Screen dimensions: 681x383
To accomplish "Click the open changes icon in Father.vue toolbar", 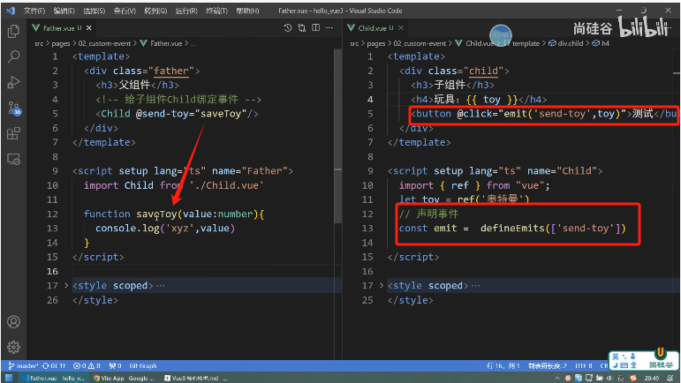I will pos(302,27).
